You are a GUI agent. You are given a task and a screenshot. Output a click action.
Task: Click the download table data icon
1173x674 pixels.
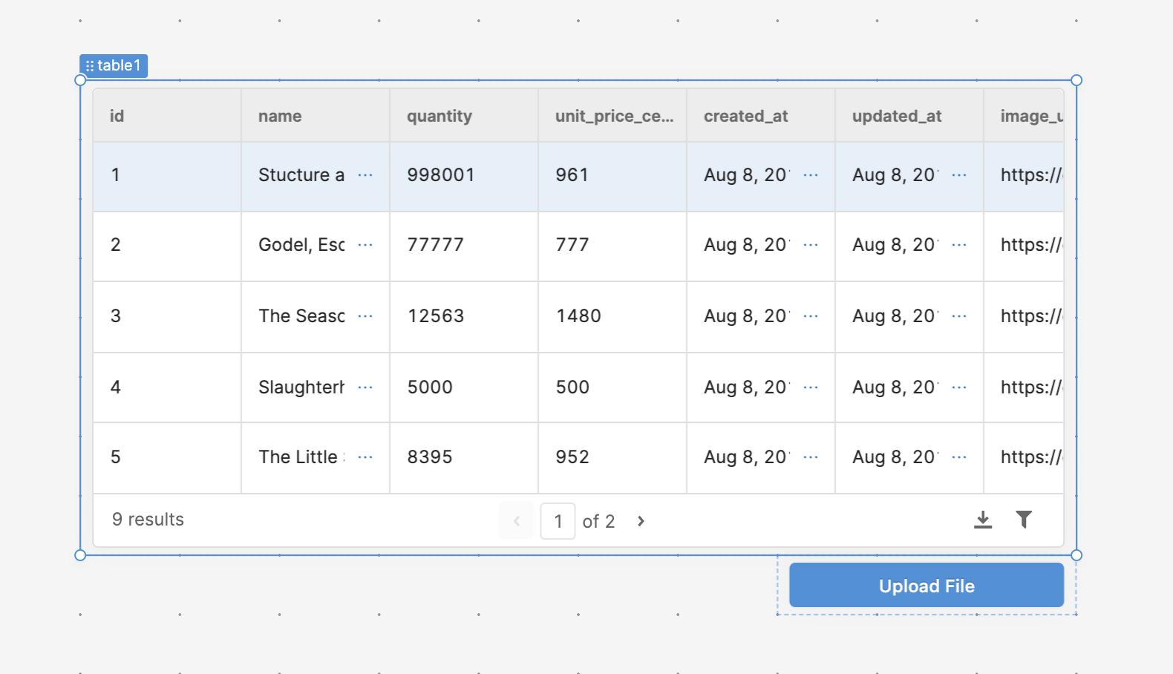(x=982, y=520)
